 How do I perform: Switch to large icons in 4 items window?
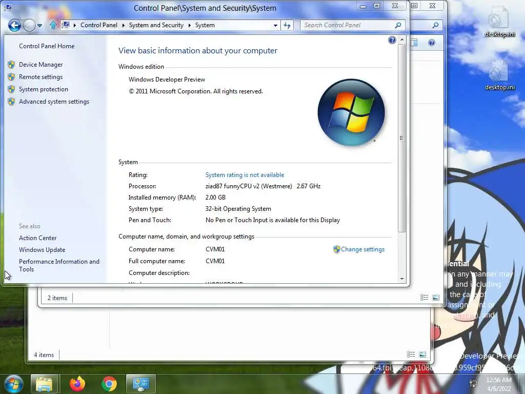click(x=422, y=354)
